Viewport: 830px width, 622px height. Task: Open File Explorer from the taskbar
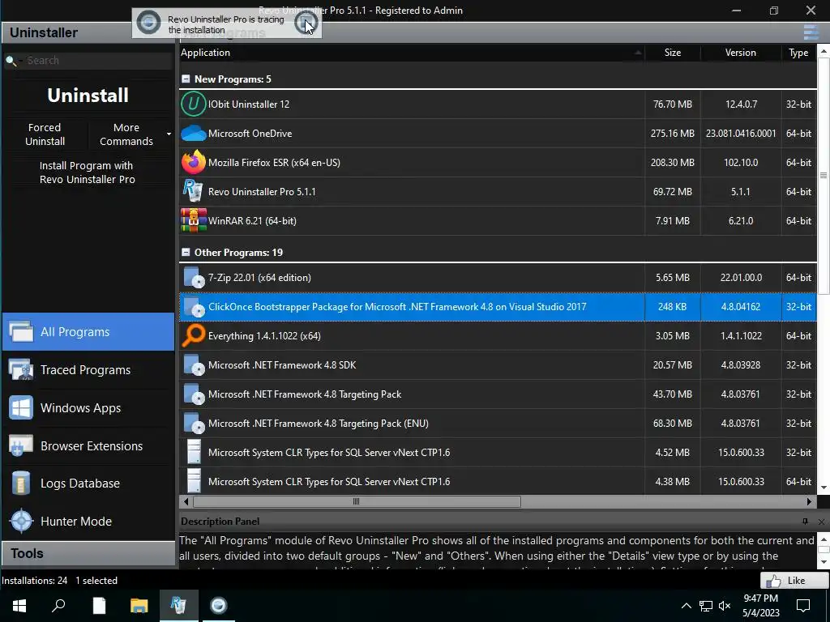coord(139,605)
